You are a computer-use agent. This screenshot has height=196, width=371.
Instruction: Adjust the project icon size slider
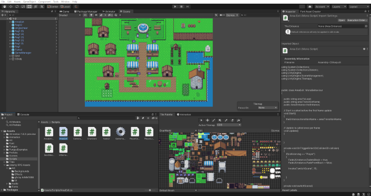tap(150, 190)
